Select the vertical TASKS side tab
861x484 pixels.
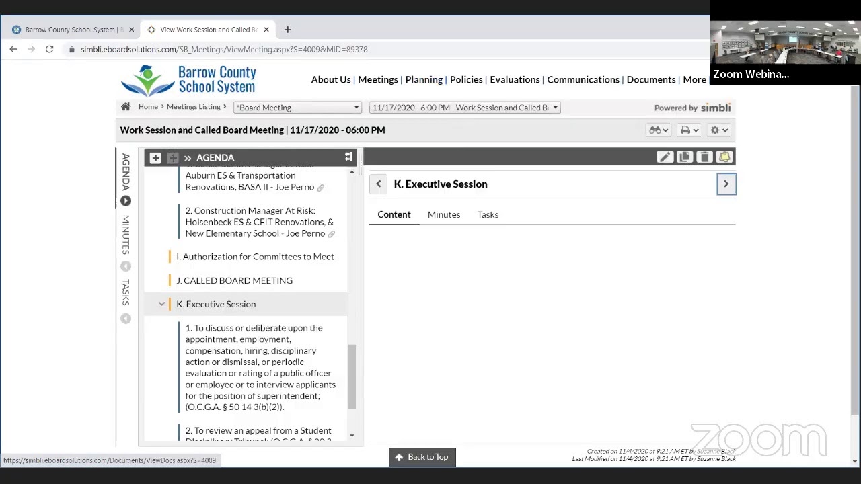coord(126,292)
